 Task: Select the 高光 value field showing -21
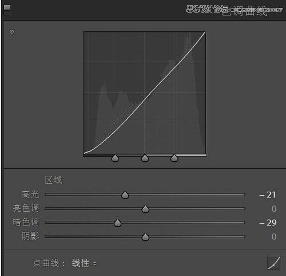(x=268, y=195)
